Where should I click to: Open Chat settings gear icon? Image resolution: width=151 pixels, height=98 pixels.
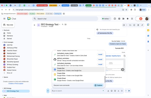[x=119, y=19]
